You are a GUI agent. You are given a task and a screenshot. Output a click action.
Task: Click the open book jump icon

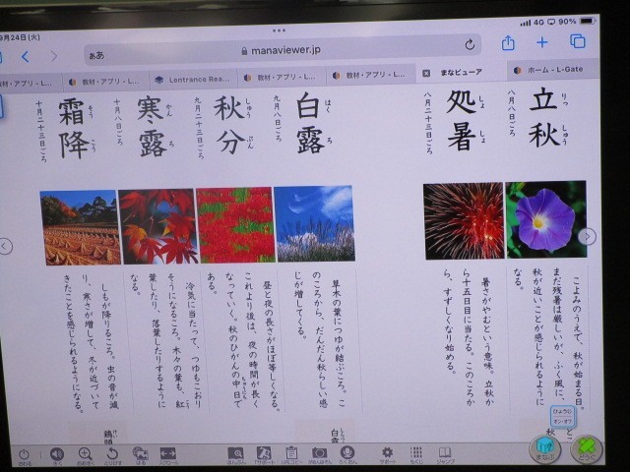446,452
